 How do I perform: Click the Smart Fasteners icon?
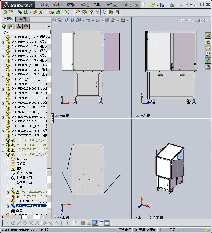35,12
